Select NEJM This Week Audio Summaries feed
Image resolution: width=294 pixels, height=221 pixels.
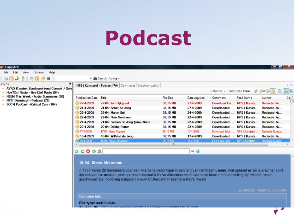[x=35, y=96]
